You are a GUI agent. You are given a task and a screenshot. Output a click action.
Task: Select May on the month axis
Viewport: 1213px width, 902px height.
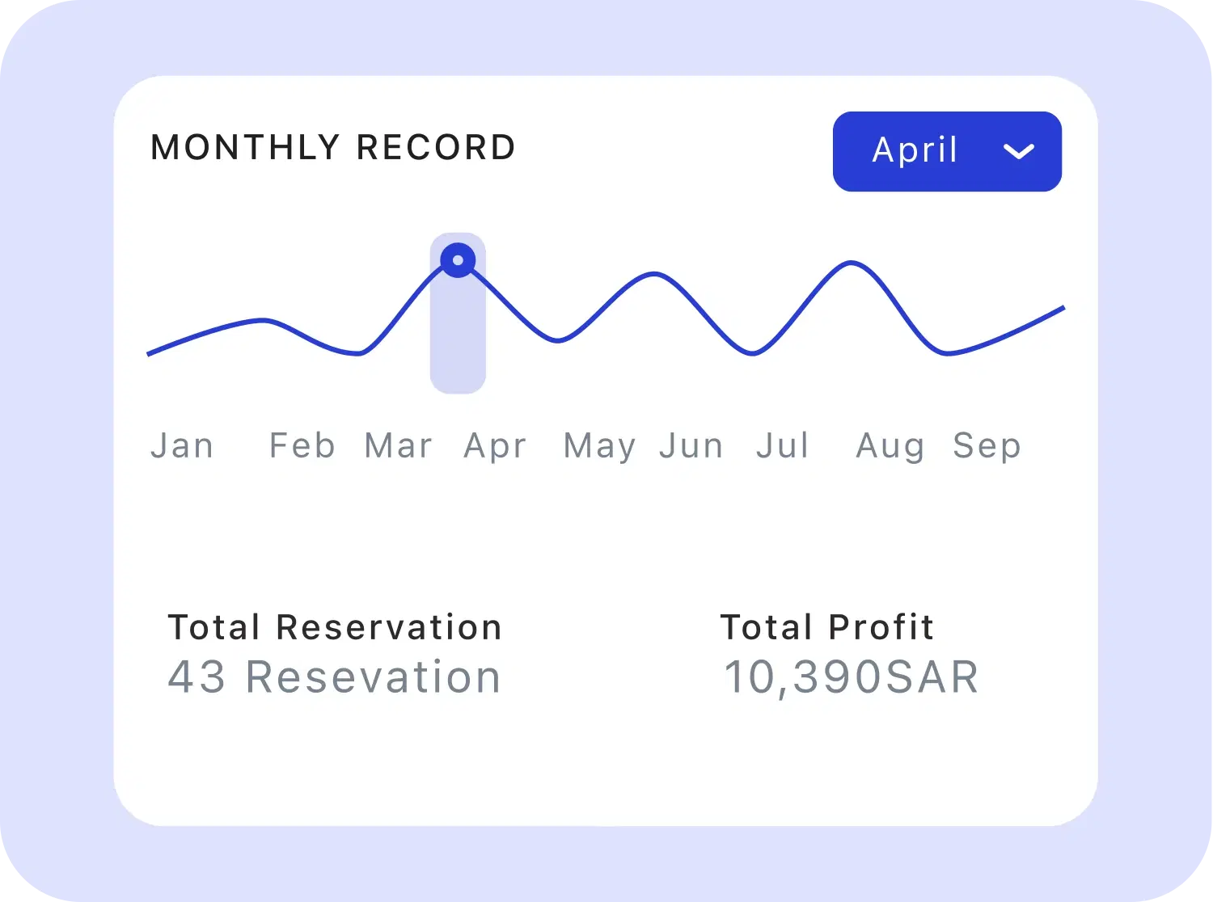[599, 446]
